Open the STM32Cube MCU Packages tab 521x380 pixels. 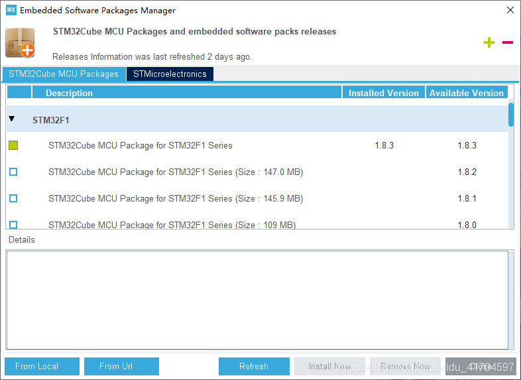(x=64, y=74)
